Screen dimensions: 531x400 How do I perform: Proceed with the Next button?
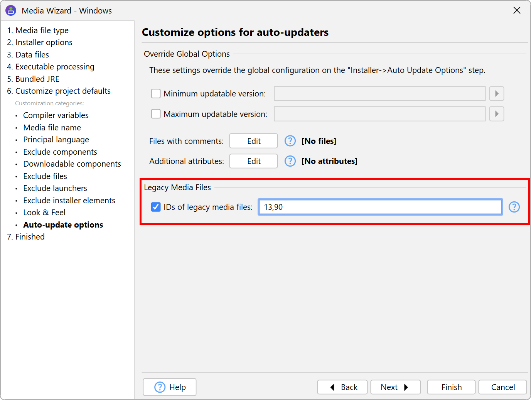395,387
